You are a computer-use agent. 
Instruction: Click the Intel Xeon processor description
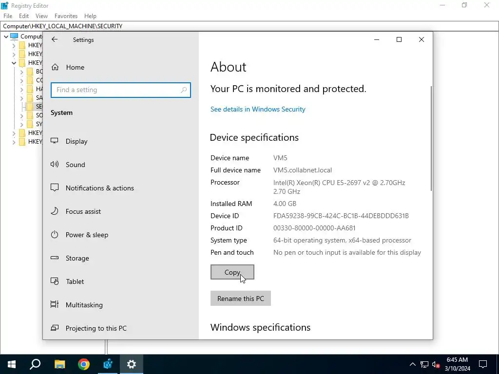(x=339, y=187)
